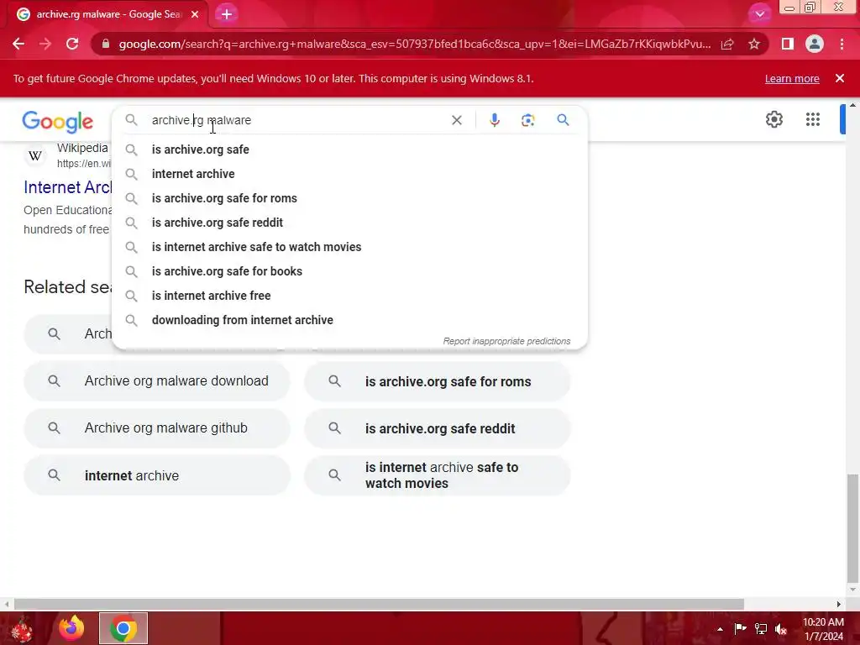Go back using the browser back arrow
Screen dimensions: 860x645
point(18,44)
